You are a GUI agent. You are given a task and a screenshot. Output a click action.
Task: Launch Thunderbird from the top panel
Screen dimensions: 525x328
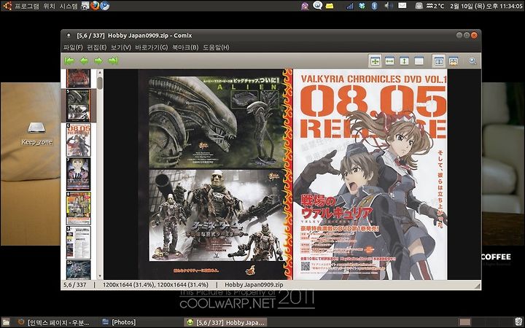(105, 6)
